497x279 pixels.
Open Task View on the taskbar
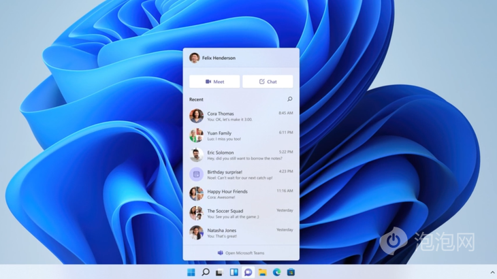[x=219, y=272]
